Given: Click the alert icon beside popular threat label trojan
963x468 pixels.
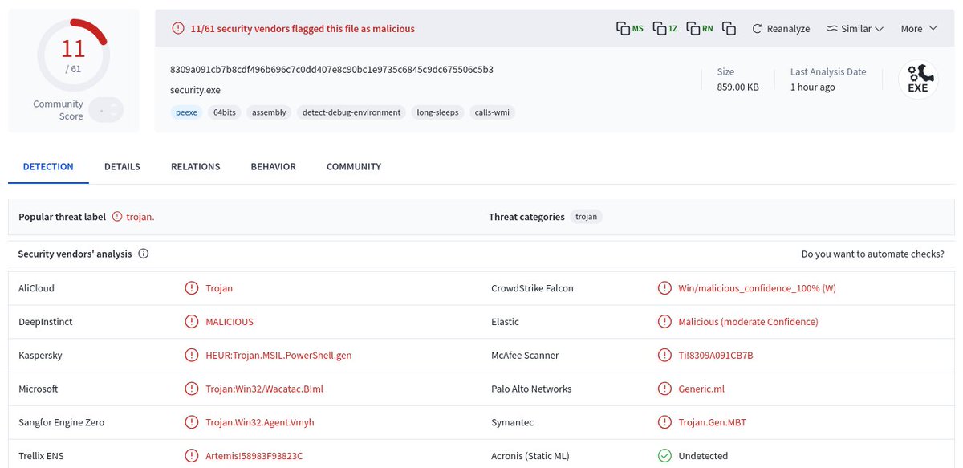Looking at the screenshot, I should click(x=117, y=217).
